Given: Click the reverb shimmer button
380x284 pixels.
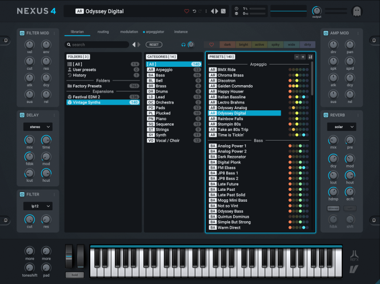Looking at the screenshot, I should click(333, 209).
